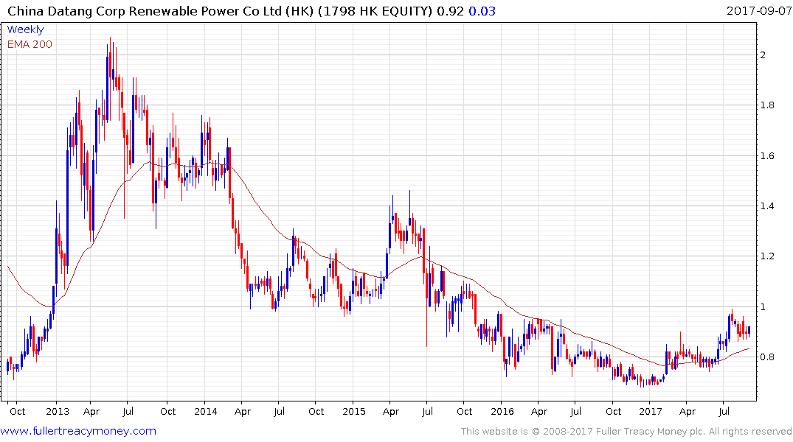Click the '2013' x-axis label
This screenshot has height=442, width=793.
pyautogui.click(x=57, y=412)
